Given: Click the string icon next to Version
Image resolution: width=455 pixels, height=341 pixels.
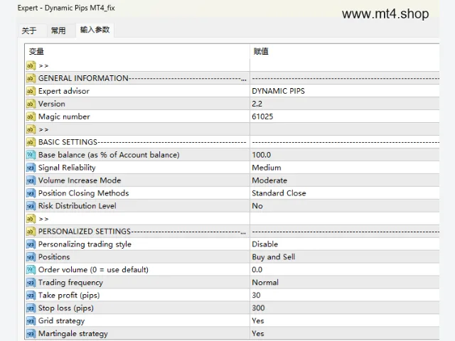Looking at the screenshot, I should coord(31,104).
